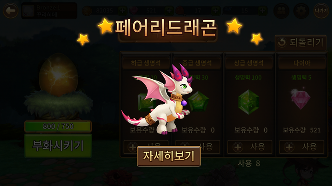Open the settings gear icon
This screenshot has height=186, width=332.
[x=301, y=11]
